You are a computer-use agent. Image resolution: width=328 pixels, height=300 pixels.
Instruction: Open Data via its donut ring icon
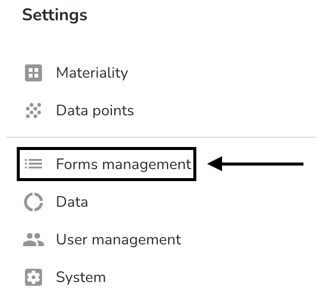point(34,202)
